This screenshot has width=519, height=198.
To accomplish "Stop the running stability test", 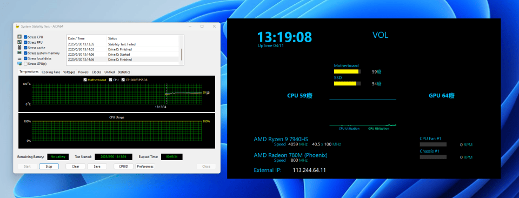I will (x=49, y=167).
